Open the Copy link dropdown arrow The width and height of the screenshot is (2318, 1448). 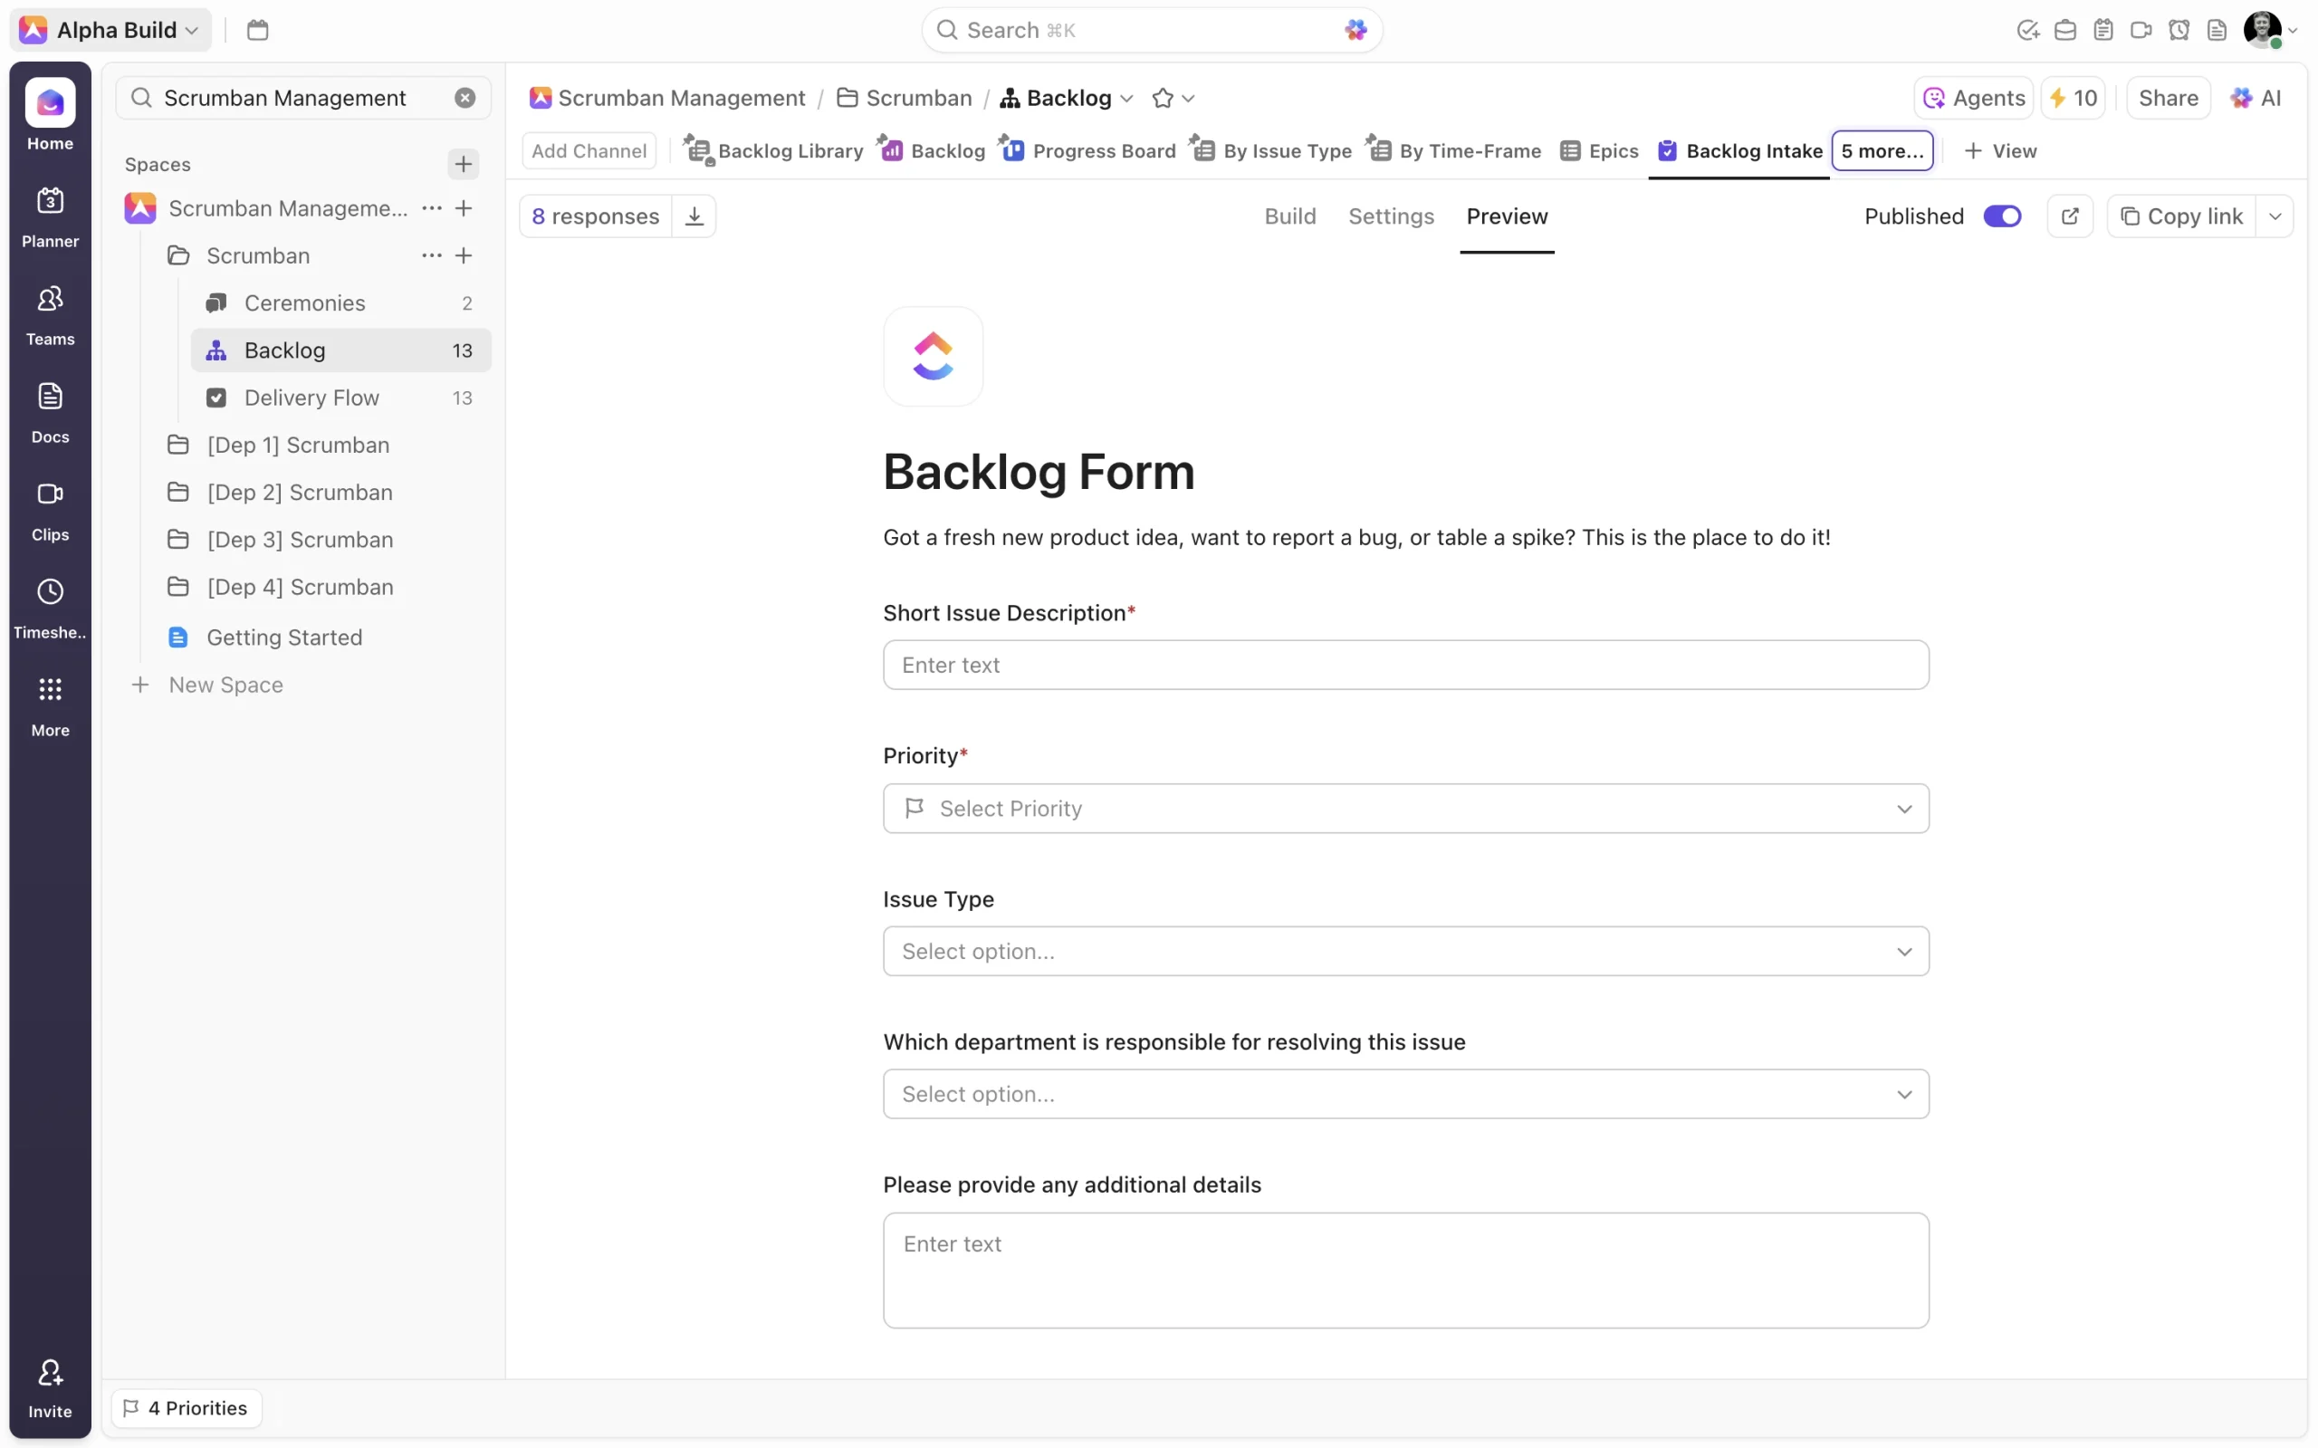click(2275, 216)
